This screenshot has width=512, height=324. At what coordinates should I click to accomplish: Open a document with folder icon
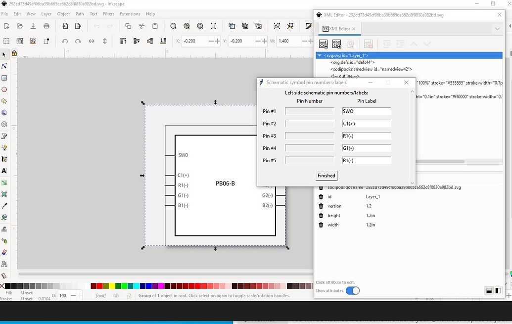click(20, 26)
